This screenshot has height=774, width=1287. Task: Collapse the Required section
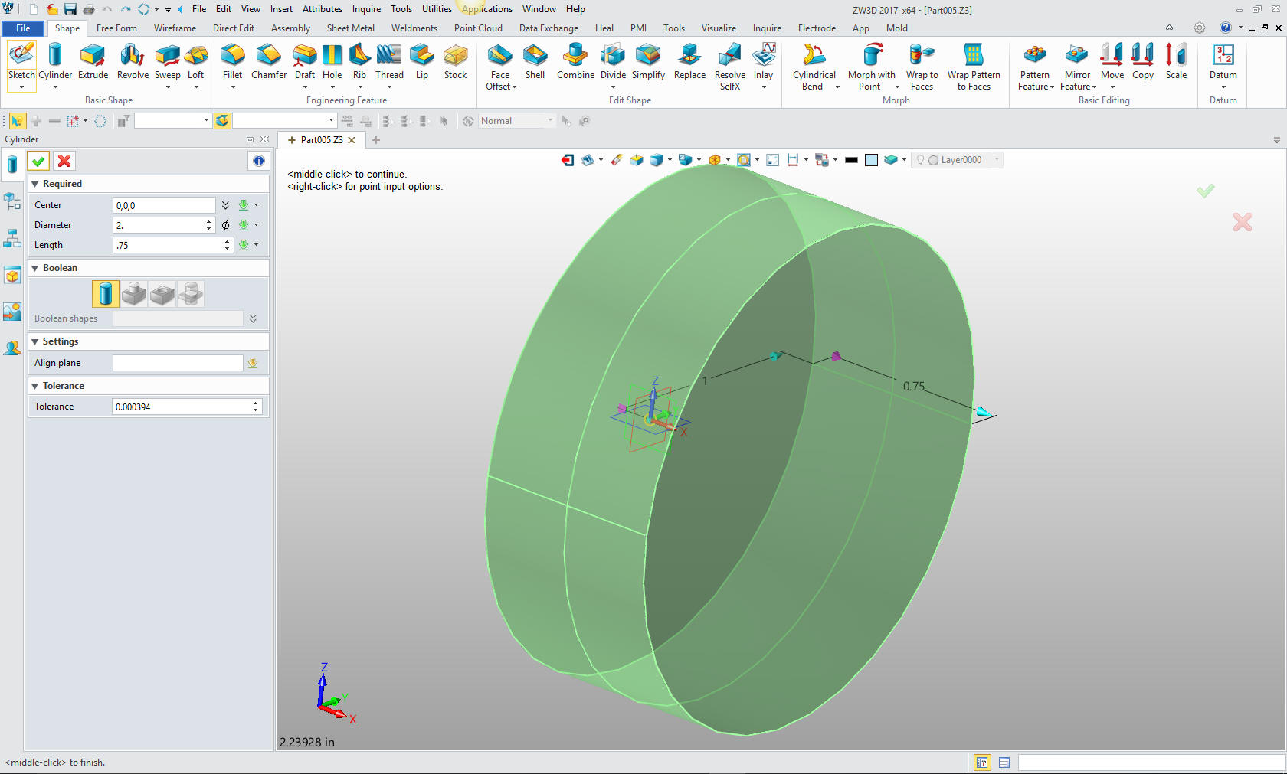click(x=34, y=184)
